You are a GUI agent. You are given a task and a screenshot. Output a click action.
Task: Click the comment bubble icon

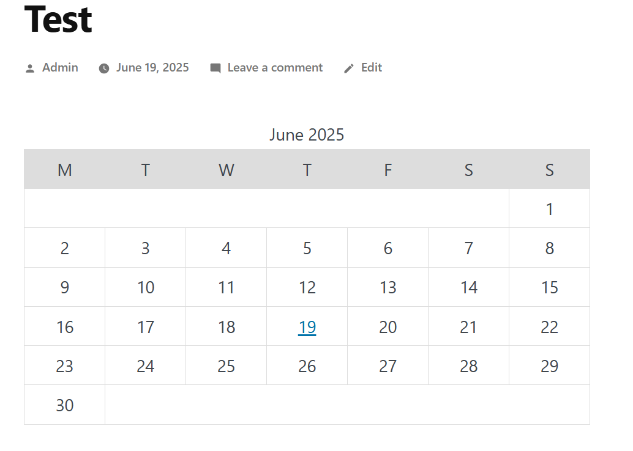[x=215, y=68]
